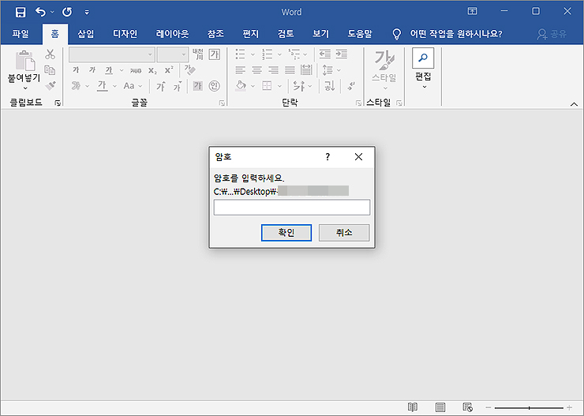Open Customize Quick Access Toolbar dropdown
584x416 pixels.
coord(87,13)
